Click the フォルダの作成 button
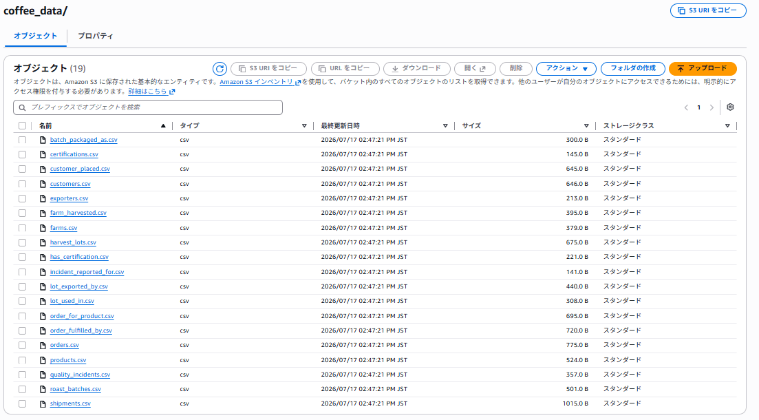759x420 pixels. point(632,69)
